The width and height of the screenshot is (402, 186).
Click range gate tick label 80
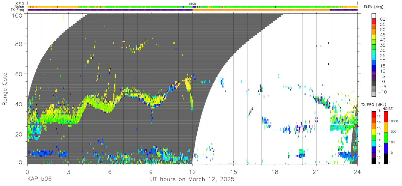19,44
